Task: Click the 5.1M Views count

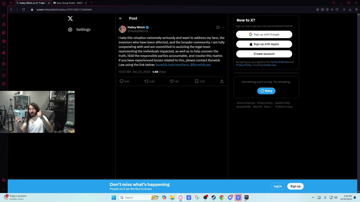Action: coord(159,72)
